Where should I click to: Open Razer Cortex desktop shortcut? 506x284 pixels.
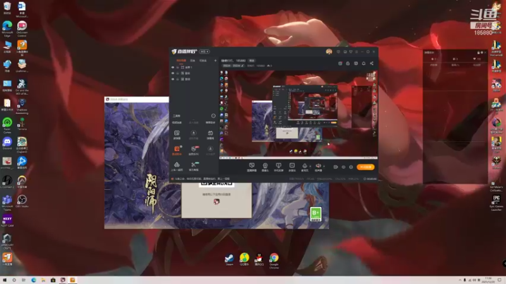(7, 125)
